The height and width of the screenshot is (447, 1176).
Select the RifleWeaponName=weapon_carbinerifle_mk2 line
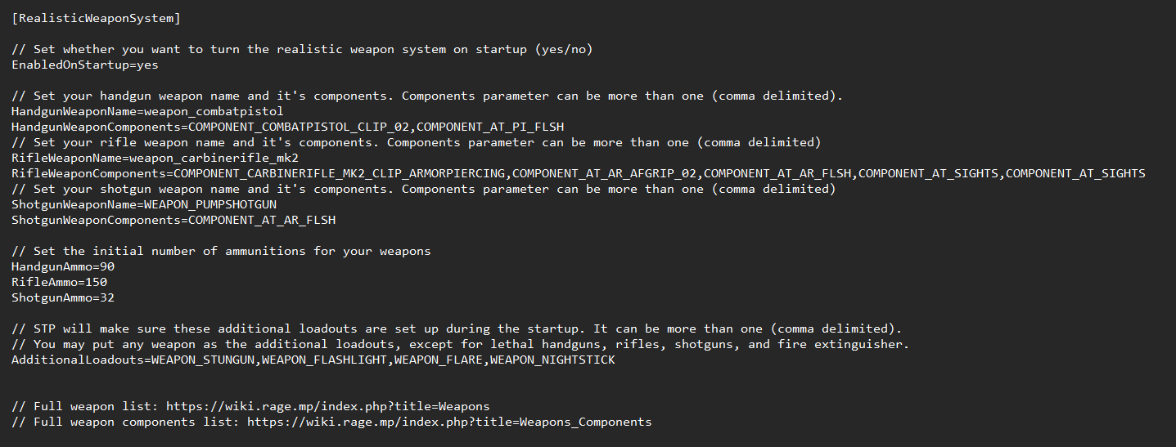(155, 158)
